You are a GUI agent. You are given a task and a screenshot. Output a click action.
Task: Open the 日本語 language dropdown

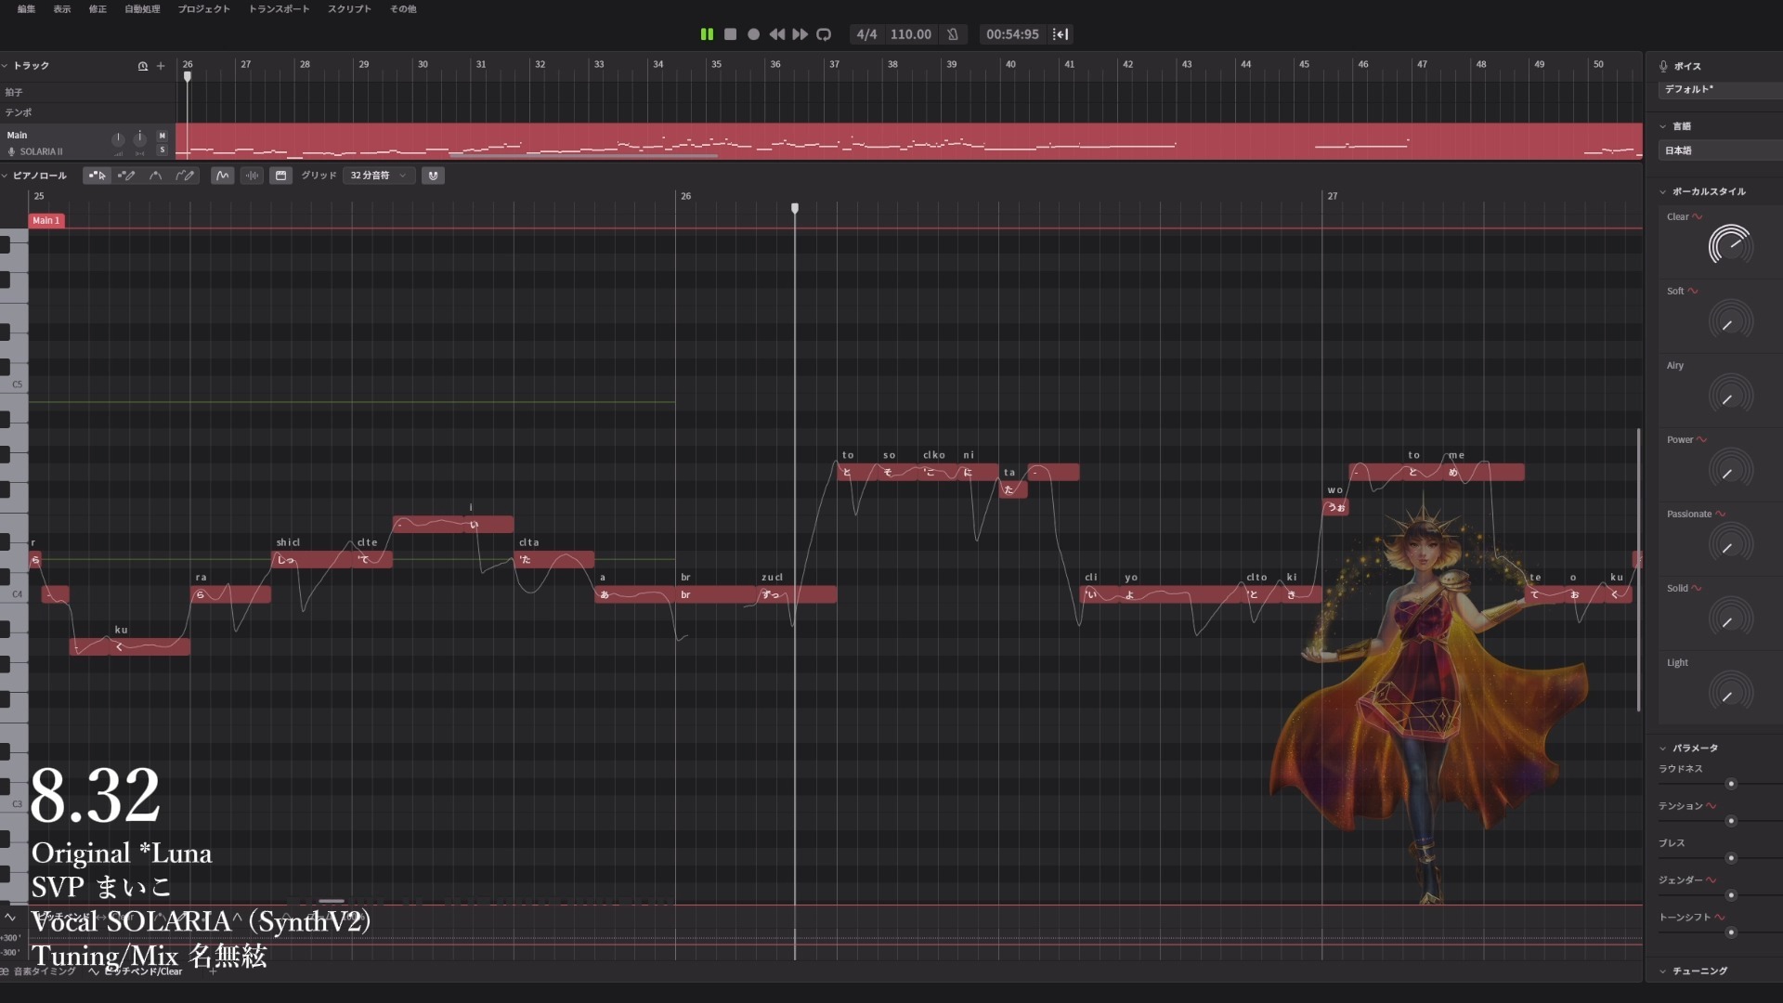click(1719, 150)
